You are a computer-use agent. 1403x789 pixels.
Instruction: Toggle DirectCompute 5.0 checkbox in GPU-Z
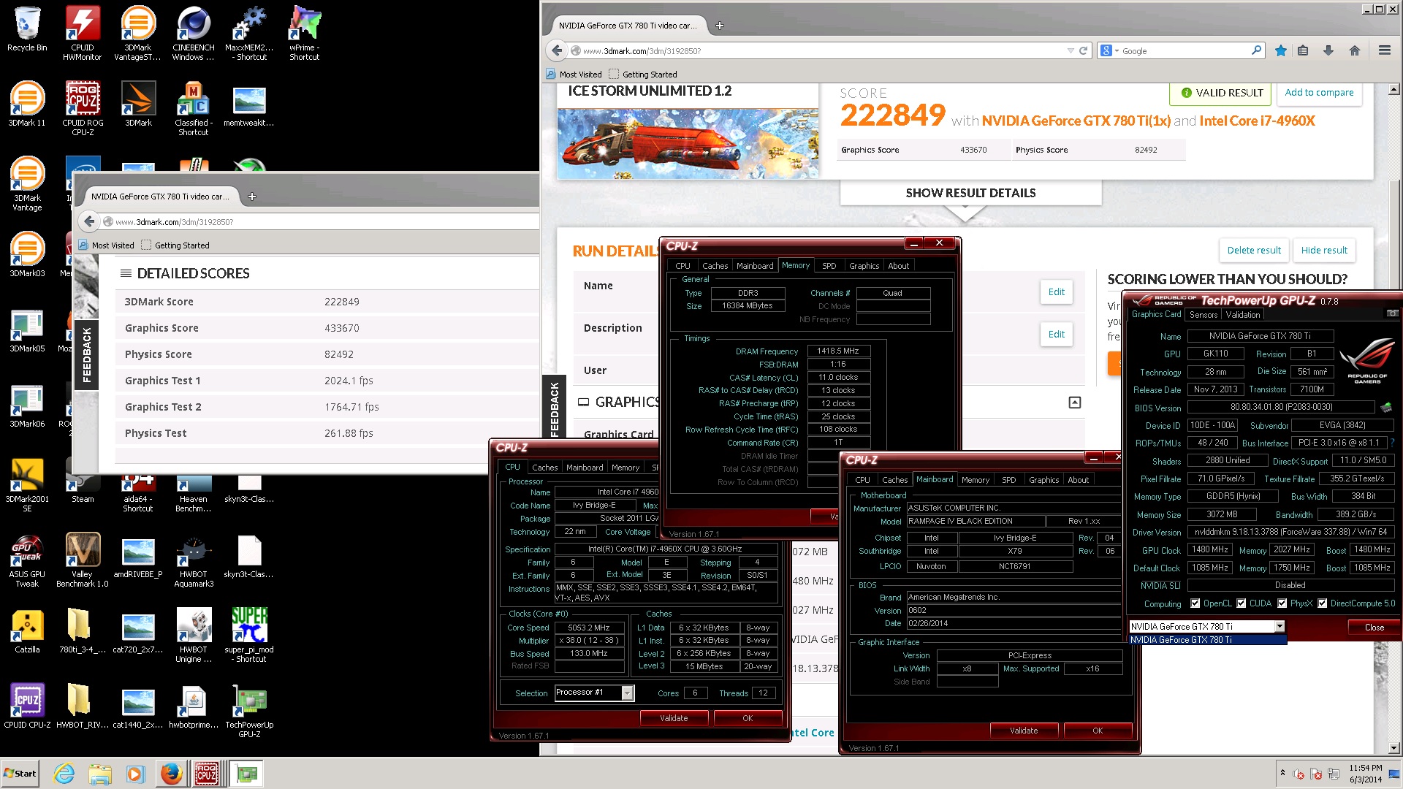click(1323, 603)
